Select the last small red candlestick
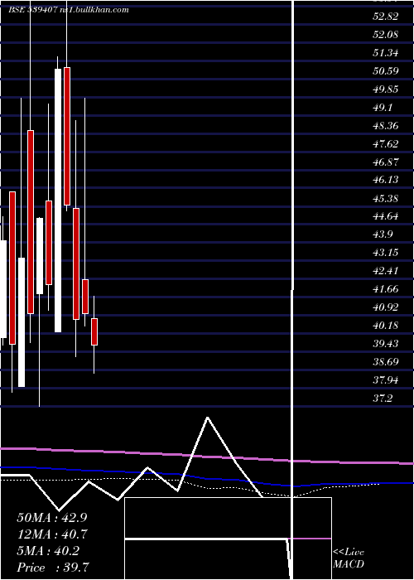This screenshot has width=414, height=580. coord(94,331)
